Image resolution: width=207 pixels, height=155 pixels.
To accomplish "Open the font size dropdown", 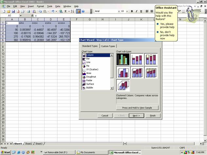I will click(127, 11).
